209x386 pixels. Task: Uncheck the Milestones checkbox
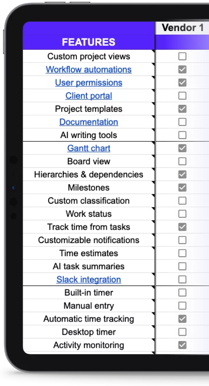click(182, 188)
